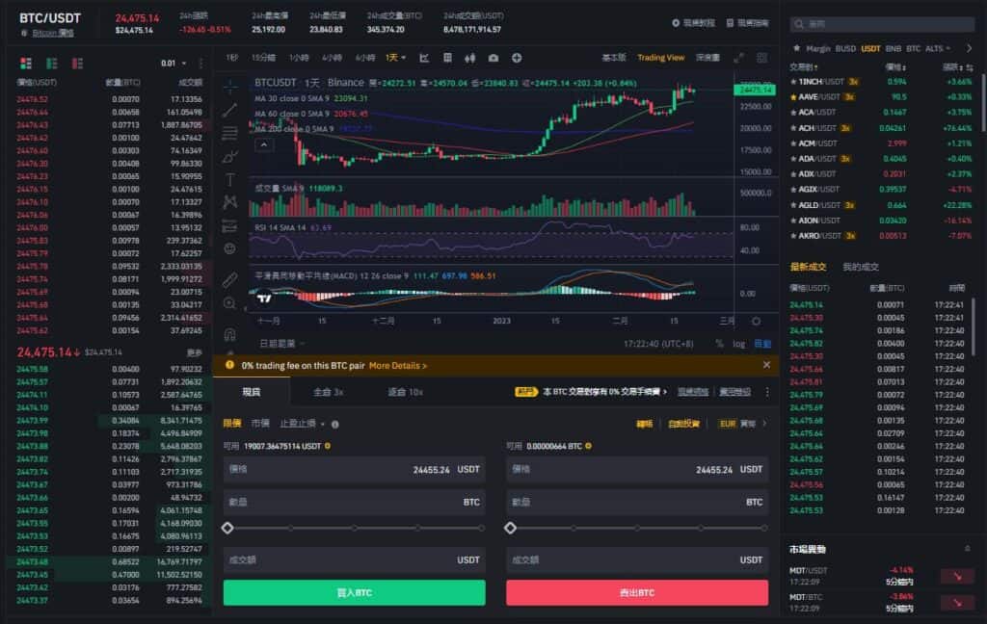
Task: Favorite the ADA/USDT pair star
Action: point(793,159)
